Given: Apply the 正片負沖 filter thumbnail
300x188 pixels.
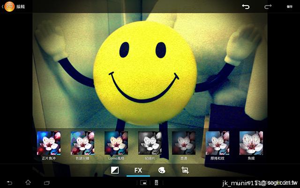Looking at the screenshot, I should tap(49, 143).
